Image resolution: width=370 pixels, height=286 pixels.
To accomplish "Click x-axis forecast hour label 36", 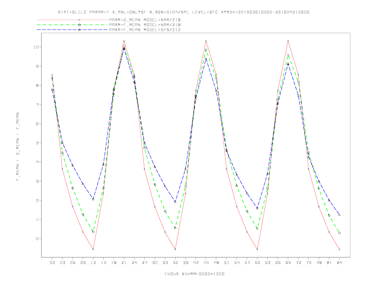I will 175,263.
